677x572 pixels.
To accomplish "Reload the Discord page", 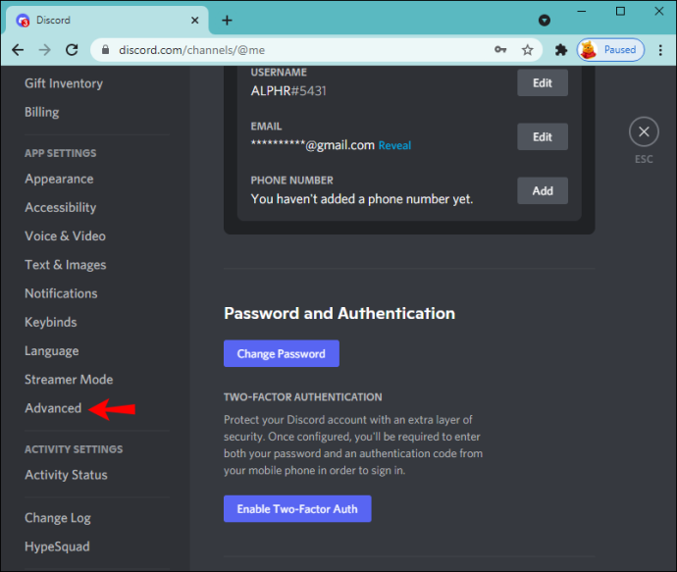I will coord(72,50).
